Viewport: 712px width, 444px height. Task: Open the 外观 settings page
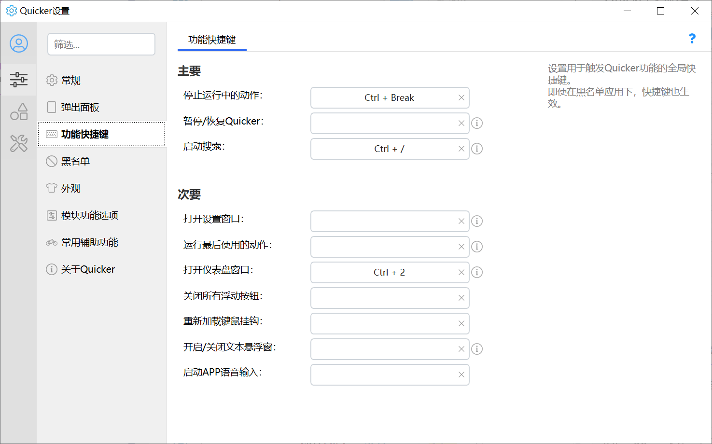101,188
